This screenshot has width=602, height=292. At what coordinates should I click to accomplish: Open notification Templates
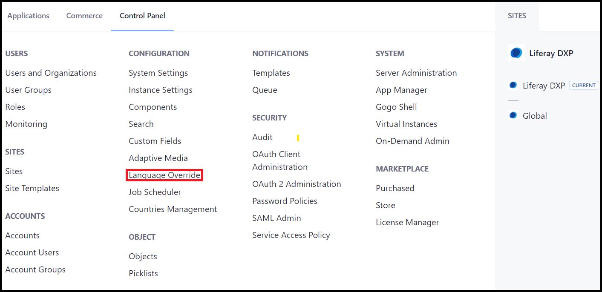click(271, 73)
